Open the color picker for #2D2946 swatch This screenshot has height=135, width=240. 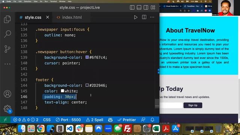(x=87, y=85)
